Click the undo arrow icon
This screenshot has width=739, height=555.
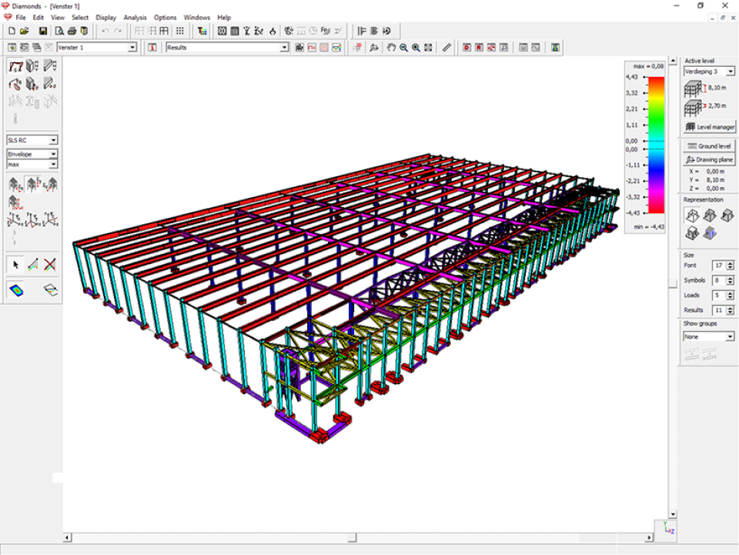pyautogui.click(x=105, y=31)
